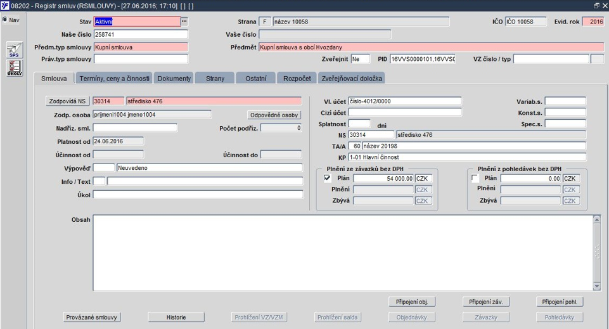Click the Vaše číslo field

(324, 35)
